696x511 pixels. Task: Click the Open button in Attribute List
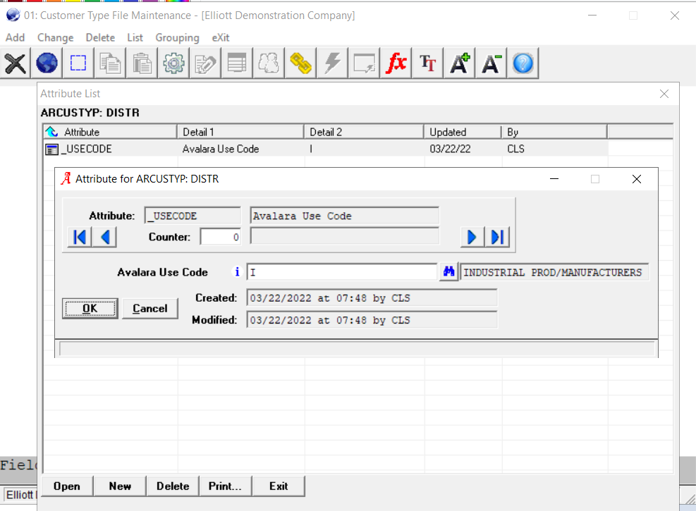click(x=67, y=486)
